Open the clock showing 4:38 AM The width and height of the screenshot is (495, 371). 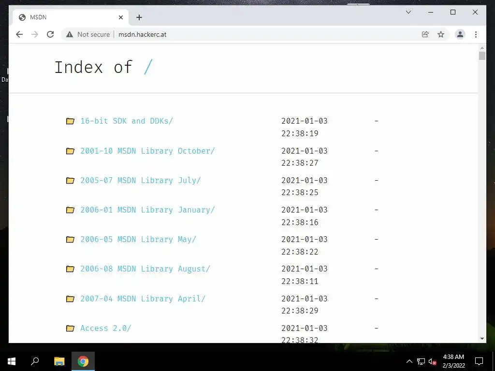pyautogui.click(x=453, y=361)
